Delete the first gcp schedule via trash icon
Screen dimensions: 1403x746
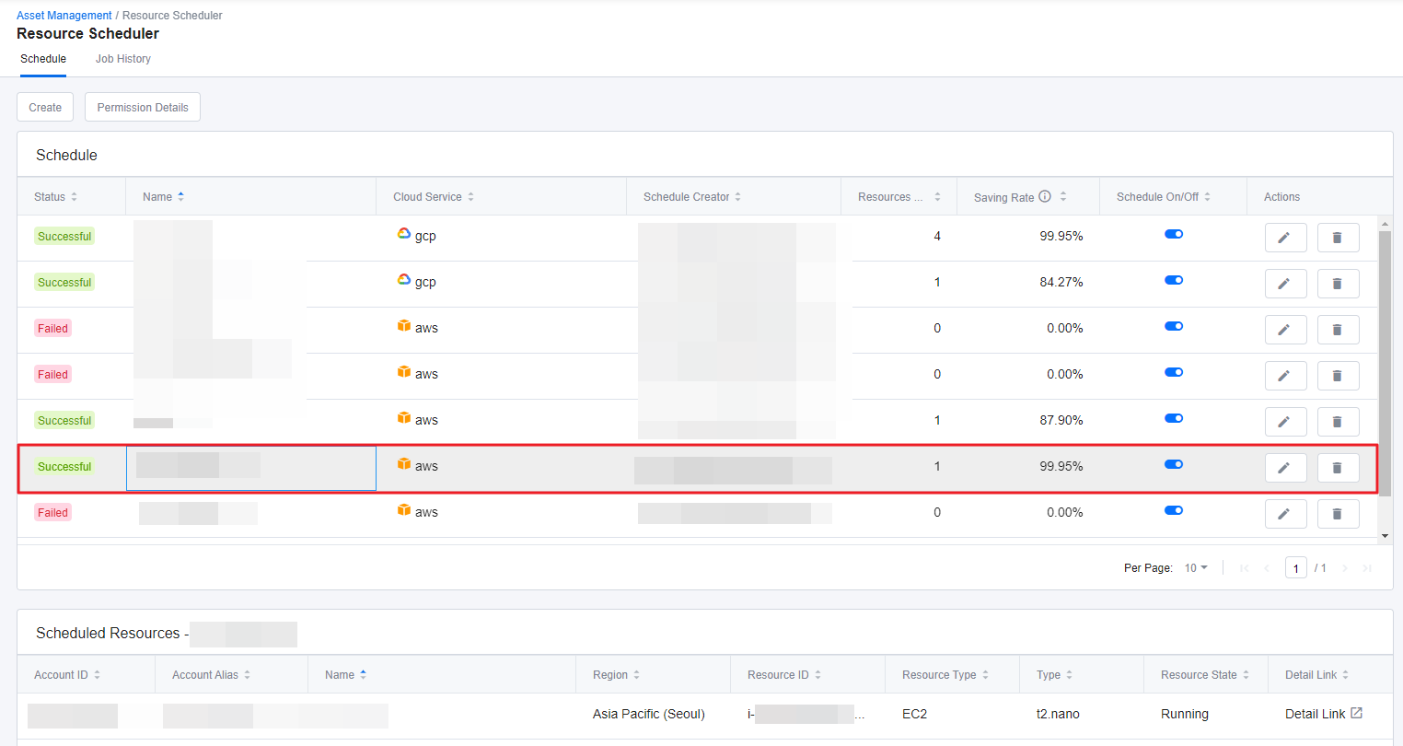1338,238
